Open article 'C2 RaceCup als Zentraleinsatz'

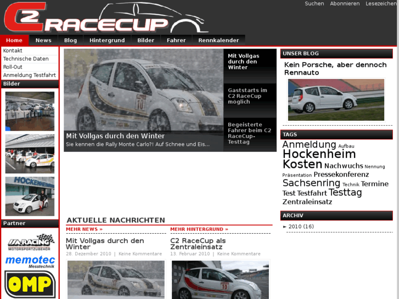(x=198, y=244)
